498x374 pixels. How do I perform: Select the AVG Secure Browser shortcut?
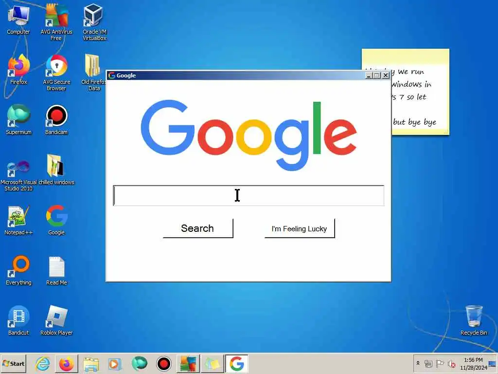pyautogui.click(x=56, y=73)
